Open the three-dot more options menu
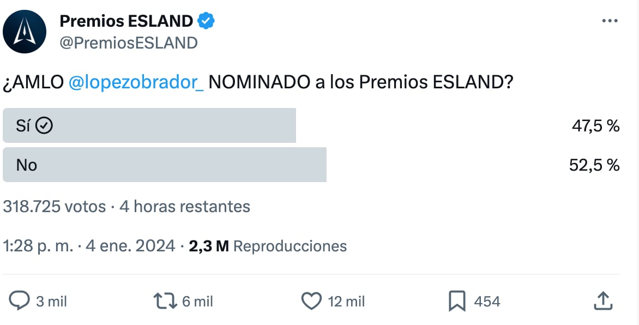This screenshot has width=639, height=325. click(x=609, y=21)
